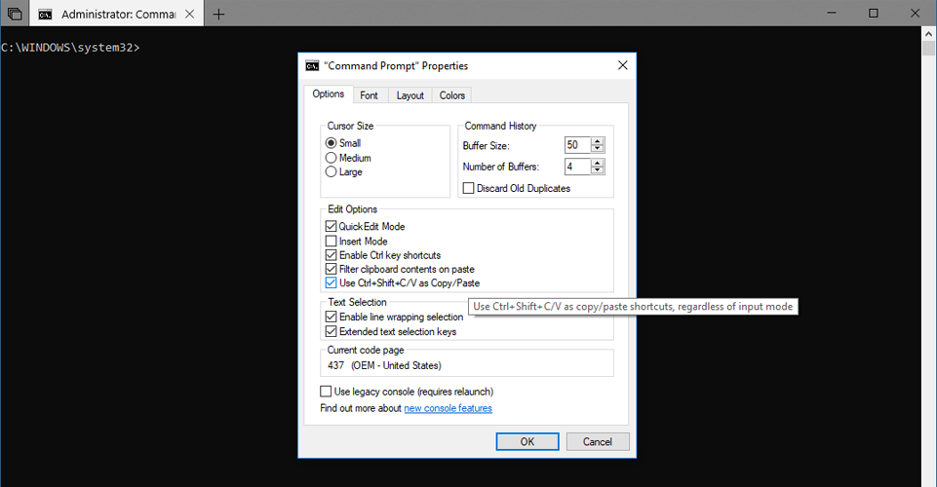Switch to the Options tab
The image size is (937, 487).
328,94
